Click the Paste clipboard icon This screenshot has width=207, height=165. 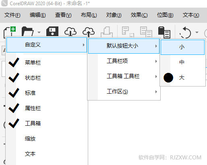tap(164, 32)
